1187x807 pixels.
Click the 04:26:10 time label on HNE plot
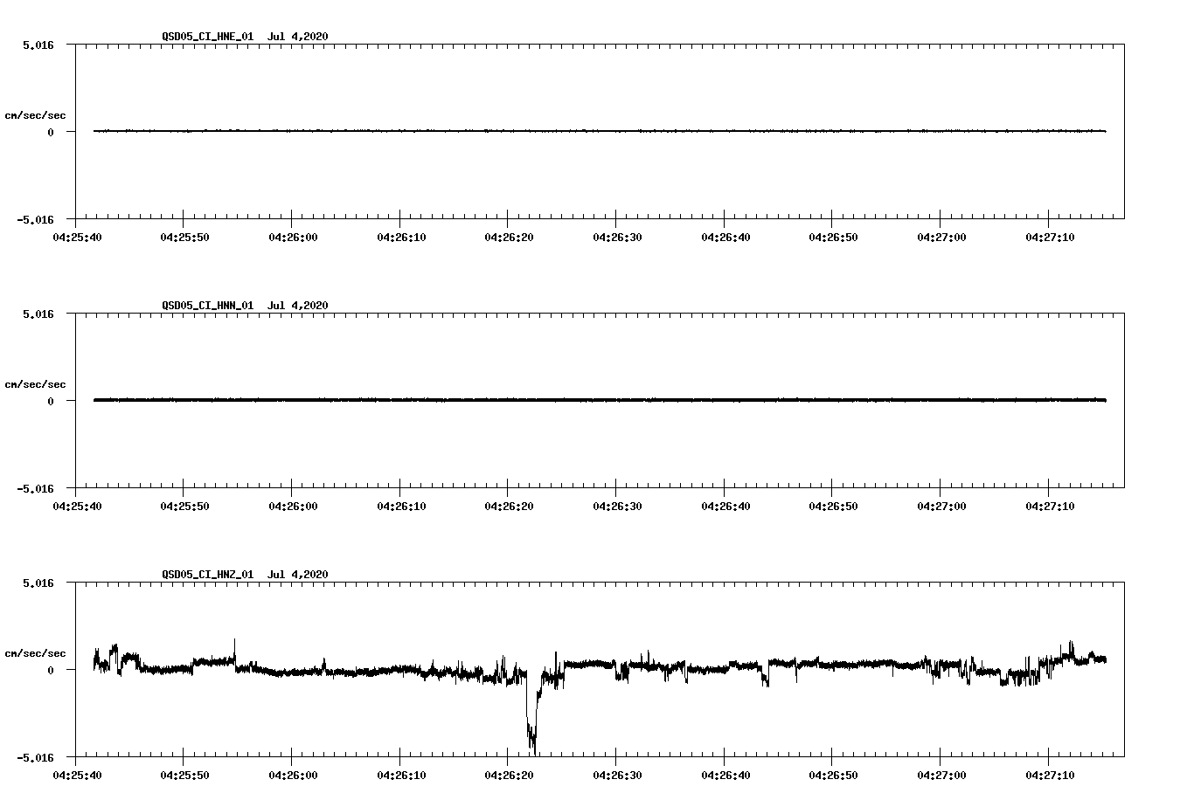(x=400, y=237)
